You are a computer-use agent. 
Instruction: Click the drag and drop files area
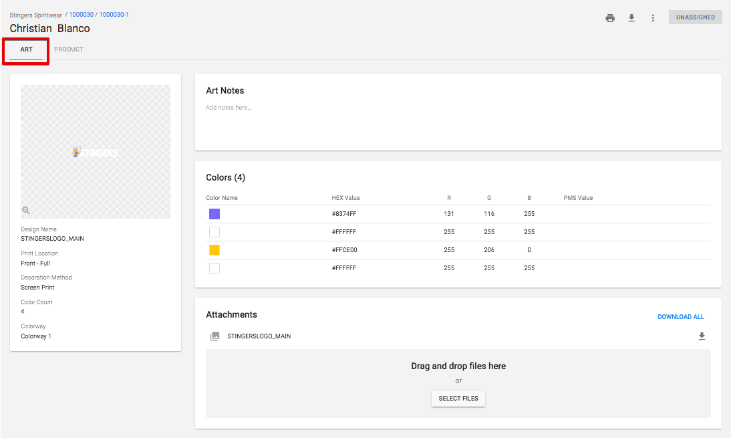click(x=458, y=366)
